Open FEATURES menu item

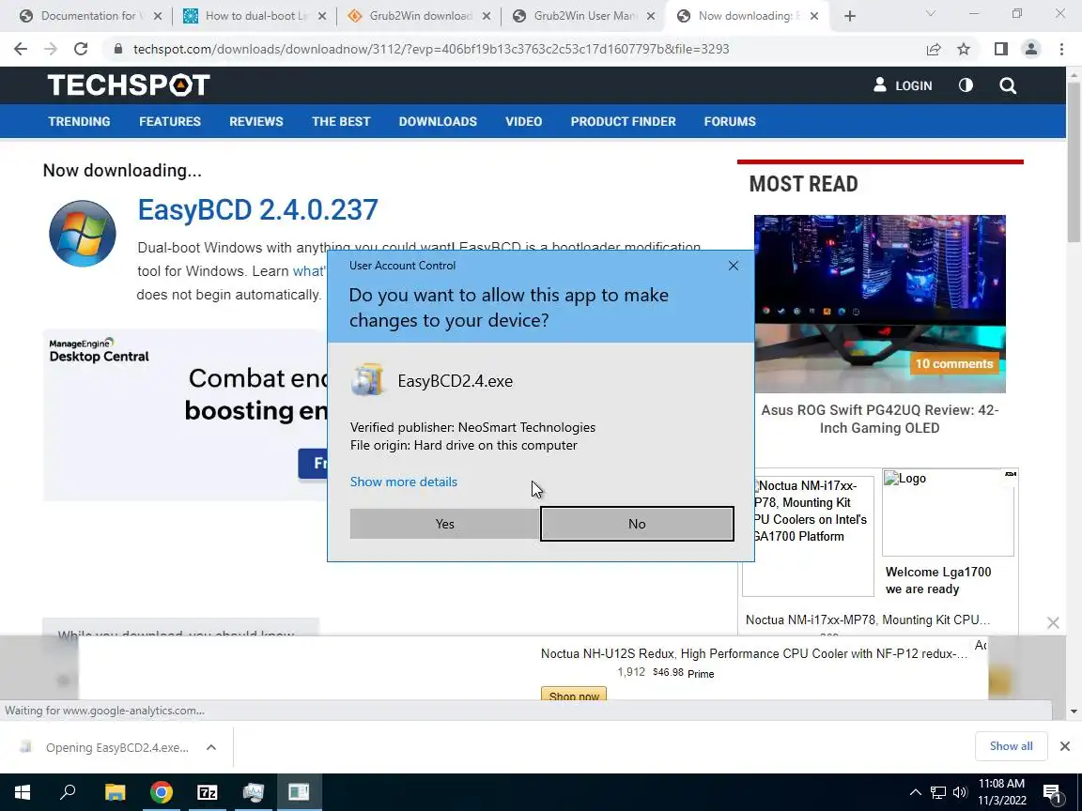point(170,121)
